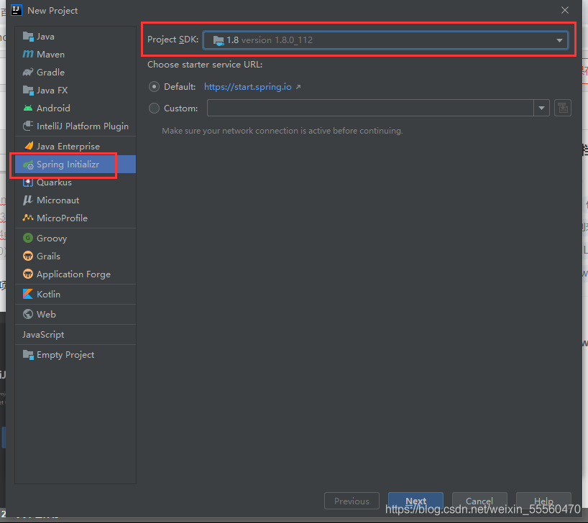Close the New Project dialog window

point(565,10)
